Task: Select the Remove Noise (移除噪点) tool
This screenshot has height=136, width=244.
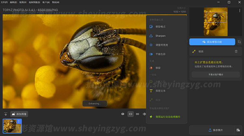Action: (x=160, y=27)
